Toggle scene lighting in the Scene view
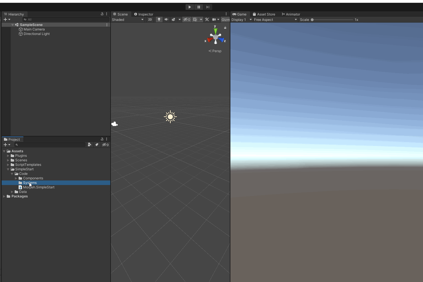The image size is (423, 282). (159, 19)
